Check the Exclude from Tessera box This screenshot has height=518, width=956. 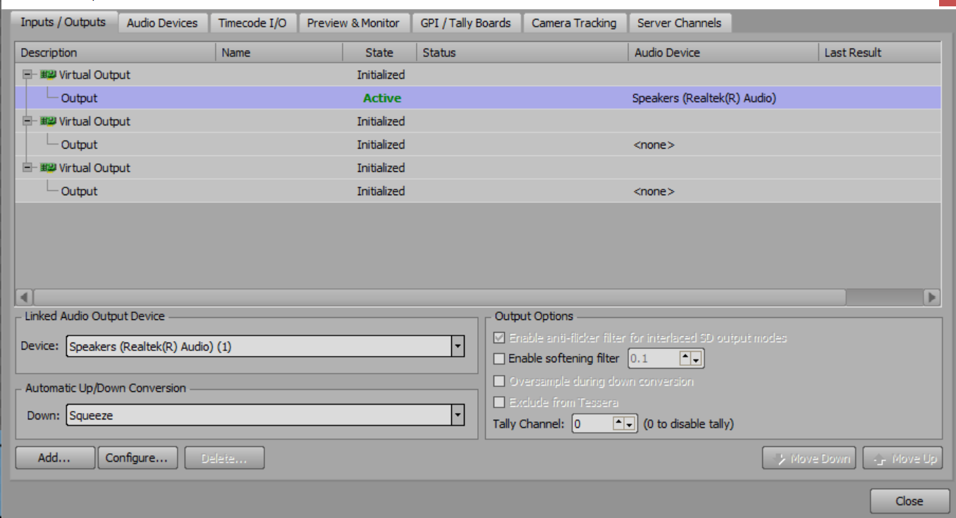500,402
